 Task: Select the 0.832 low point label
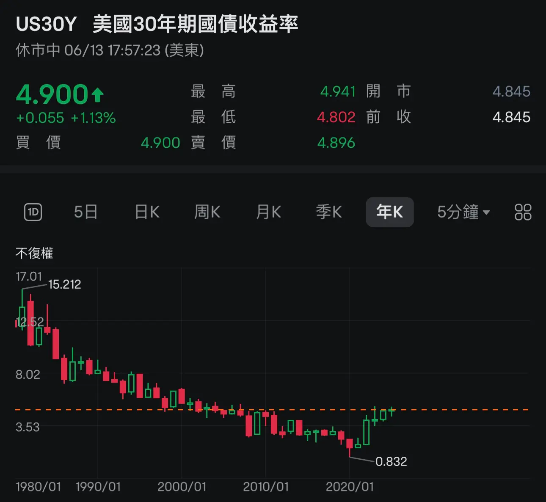click(391, 461)
